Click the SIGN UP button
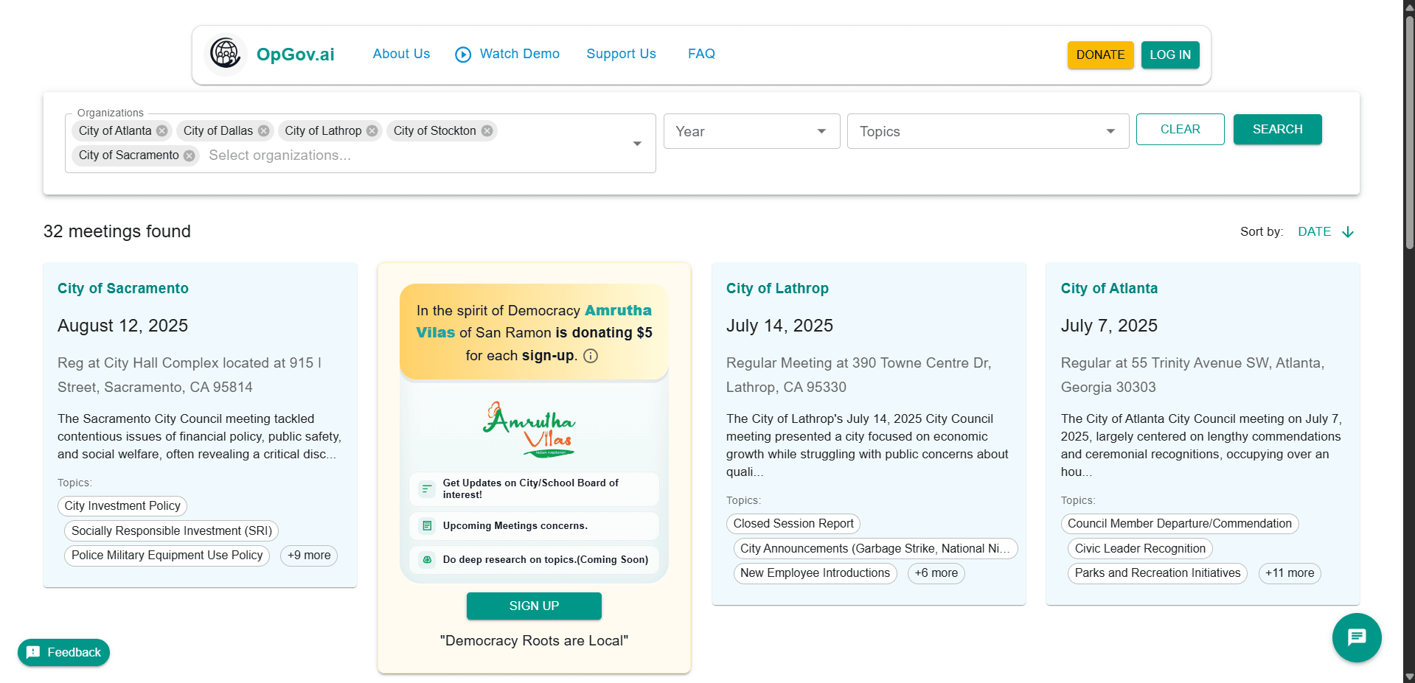 534,606
